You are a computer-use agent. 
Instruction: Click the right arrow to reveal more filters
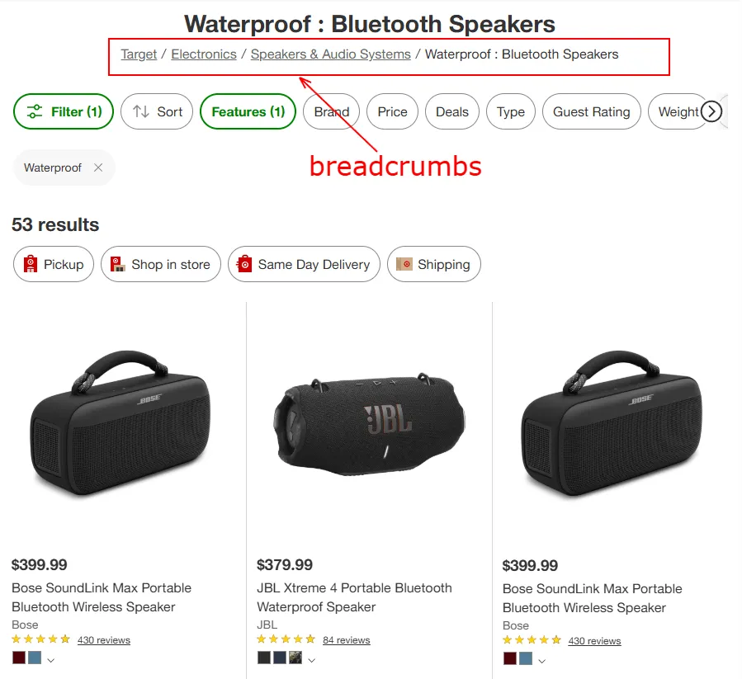click(x=711, y=111)
